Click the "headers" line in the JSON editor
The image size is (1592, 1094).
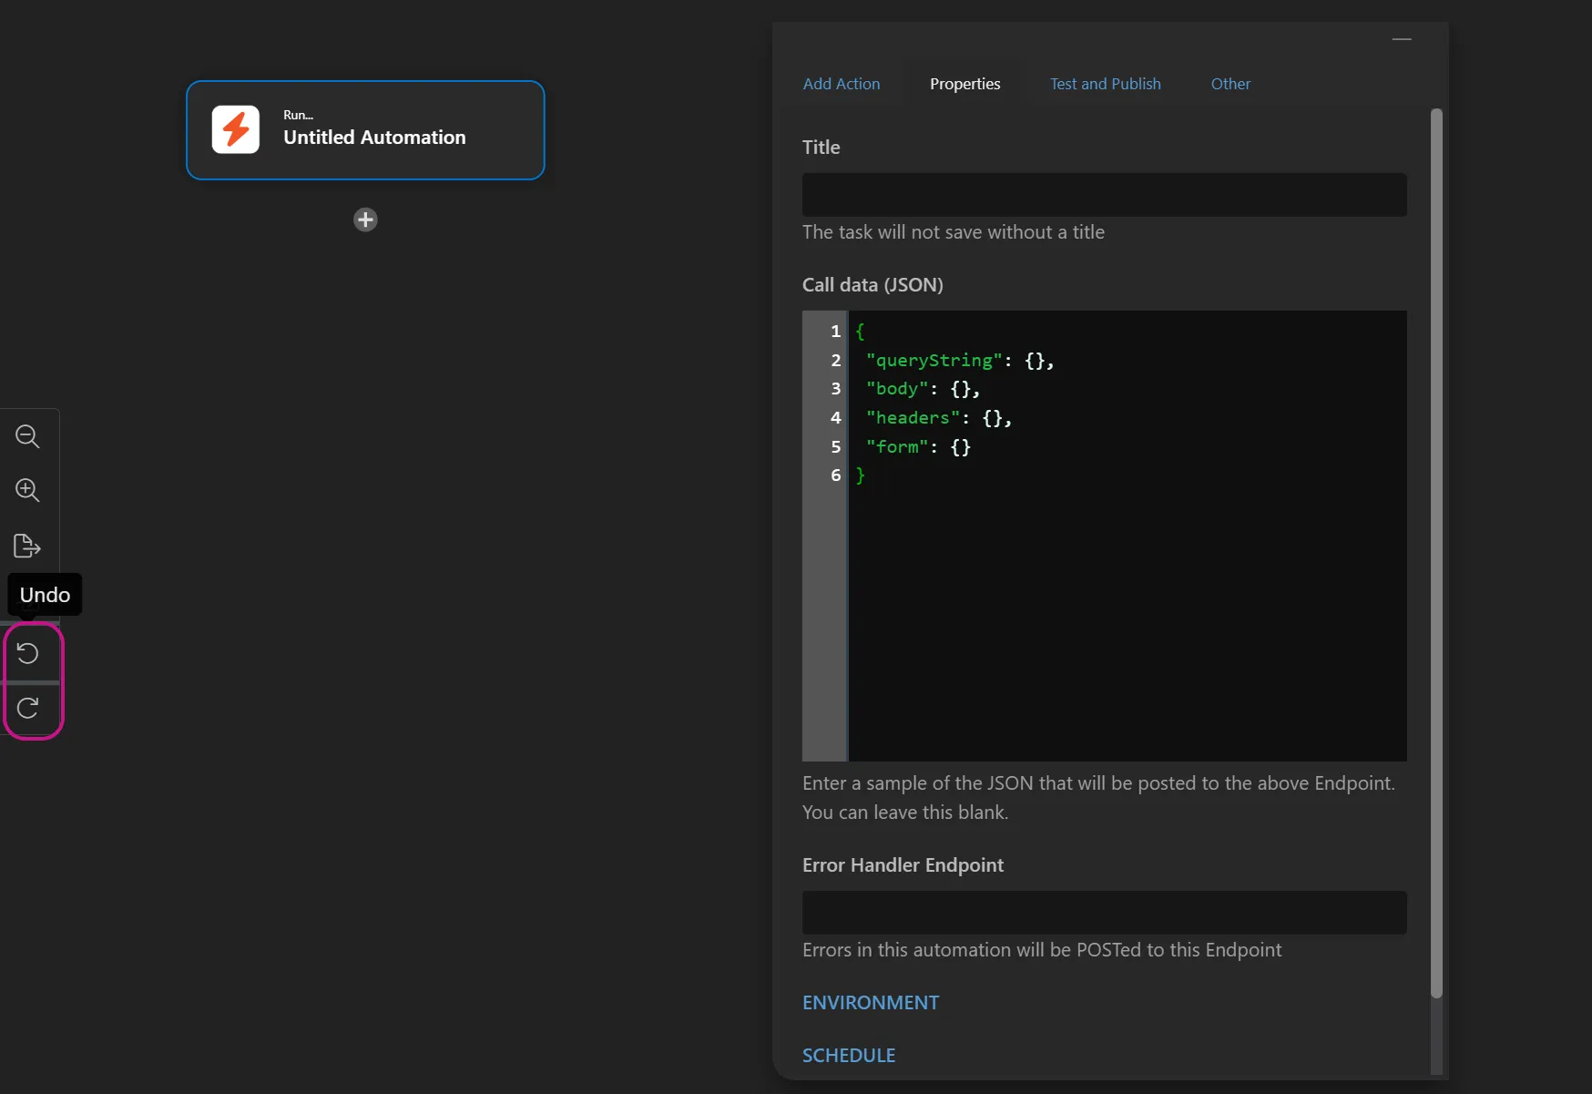coord(939,418)
